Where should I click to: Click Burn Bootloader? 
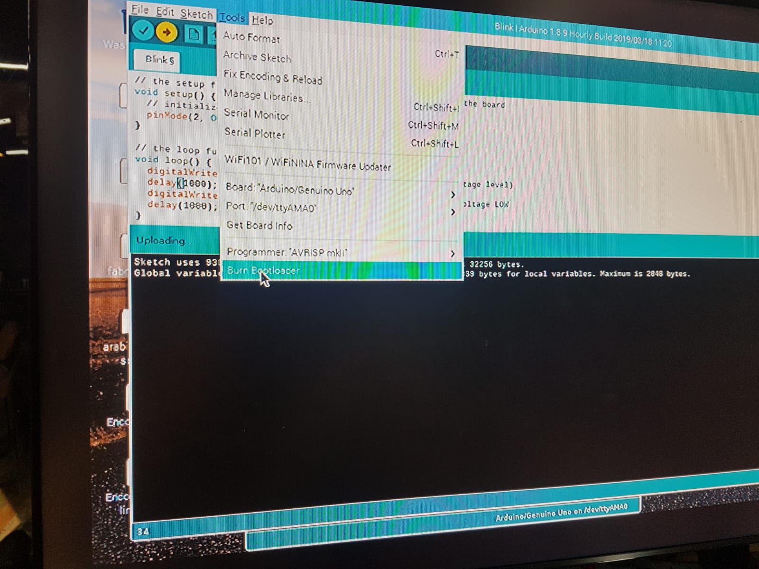342,271
